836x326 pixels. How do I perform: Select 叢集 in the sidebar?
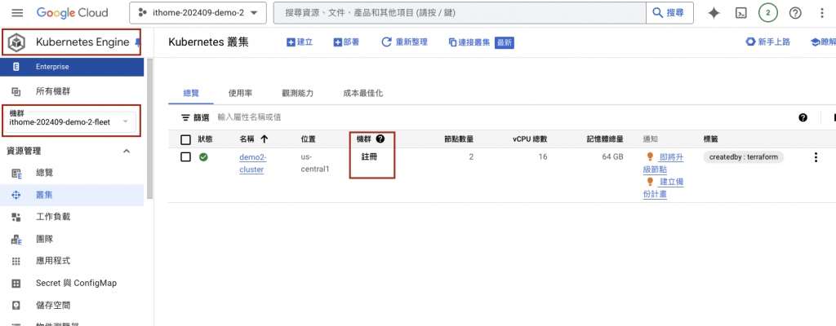(x=72, y=195)
